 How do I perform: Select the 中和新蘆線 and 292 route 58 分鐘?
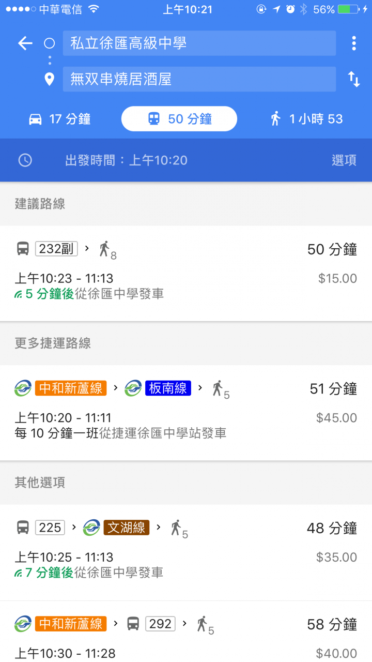186,632
